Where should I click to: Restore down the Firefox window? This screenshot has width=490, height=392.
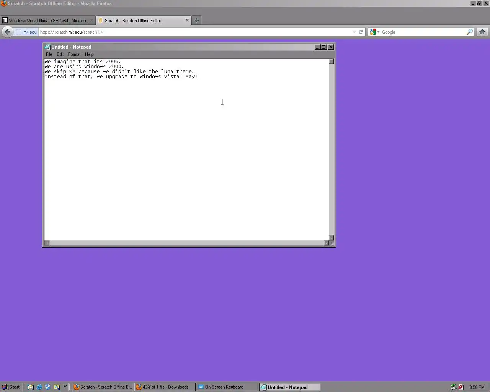coord(479,3)
